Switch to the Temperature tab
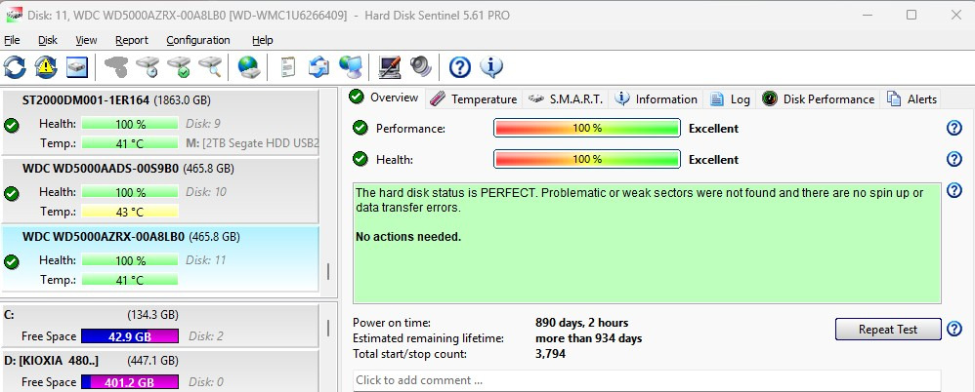Screen dimensions: 975x392 click(473, 98)
